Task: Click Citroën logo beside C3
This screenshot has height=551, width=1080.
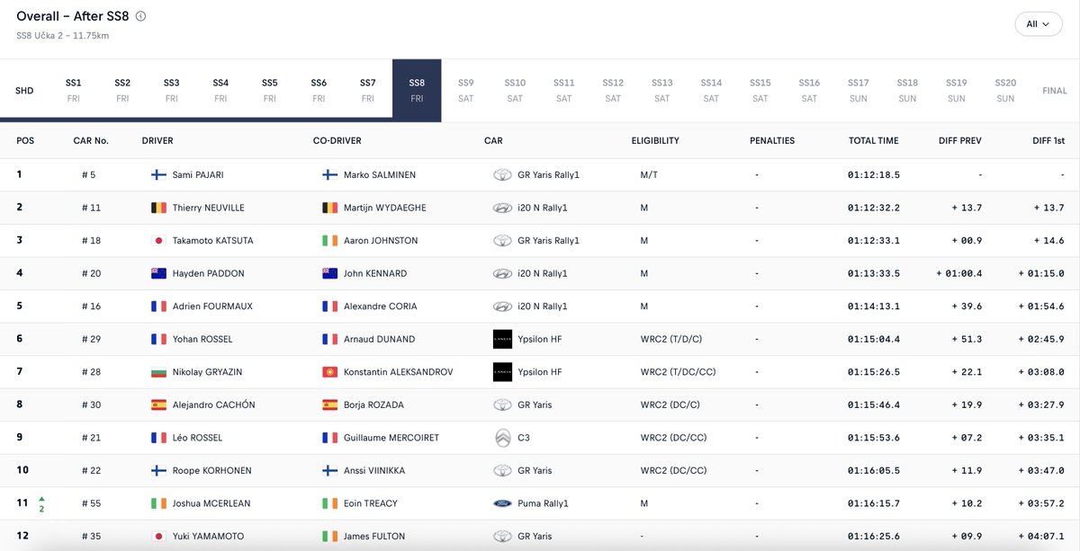Action: (x=502, y=438)
